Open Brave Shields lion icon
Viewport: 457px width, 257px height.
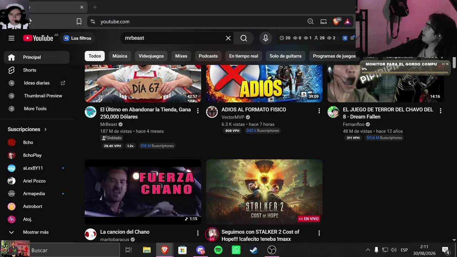click(336, 21)
